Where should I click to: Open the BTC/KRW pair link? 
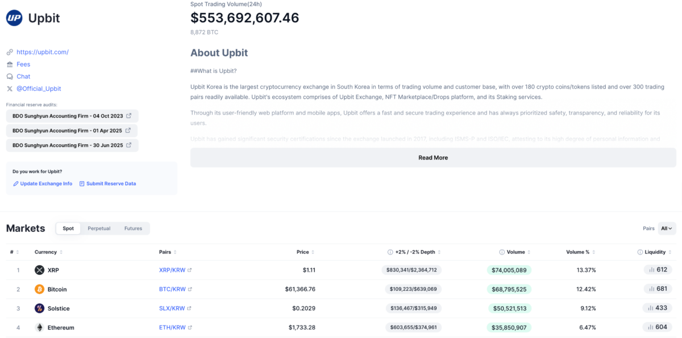pos(172,289)
